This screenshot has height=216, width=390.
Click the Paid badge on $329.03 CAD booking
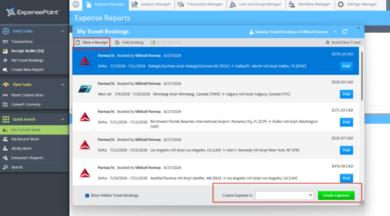pyautogui.click(x=346, y=94)
